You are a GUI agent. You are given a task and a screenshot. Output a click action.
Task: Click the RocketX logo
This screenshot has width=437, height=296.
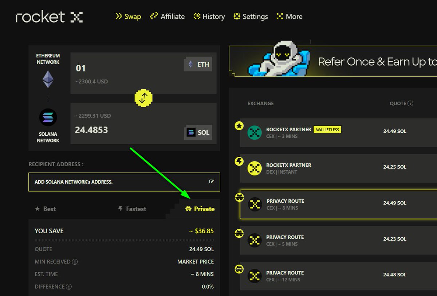[x=49, y=17]
